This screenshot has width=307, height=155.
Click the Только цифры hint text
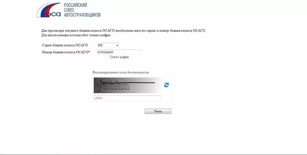119,57
